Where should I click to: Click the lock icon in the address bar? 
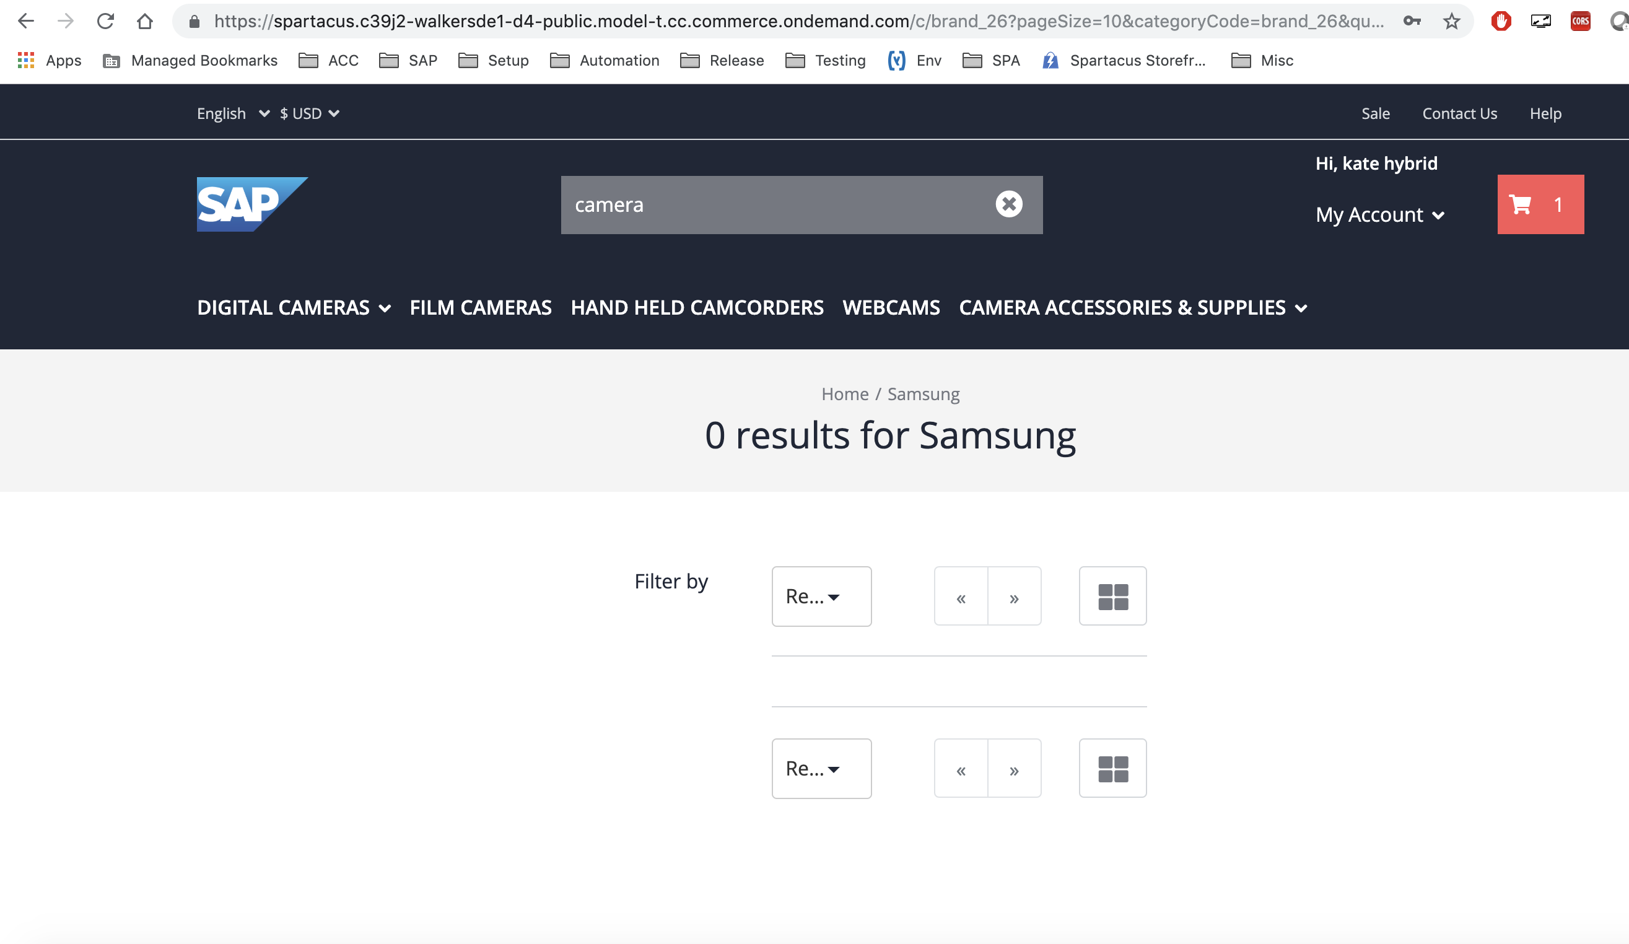click(194, 22)
